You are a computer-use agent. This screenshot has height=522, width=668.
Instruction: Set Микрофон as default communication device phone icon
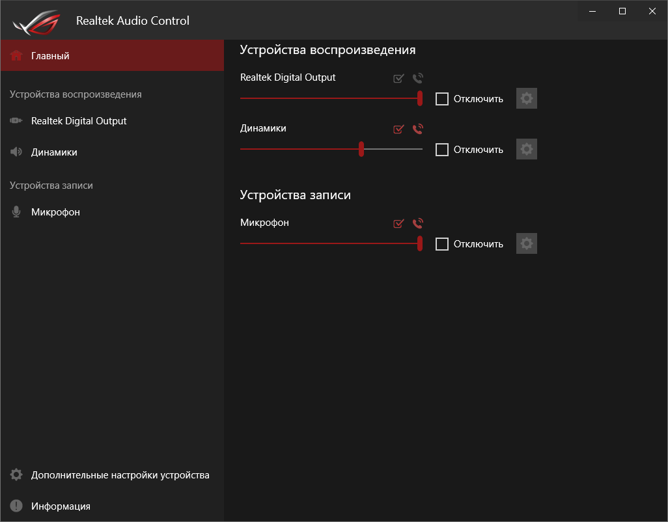pyautogui.click(x=418, y=223)
